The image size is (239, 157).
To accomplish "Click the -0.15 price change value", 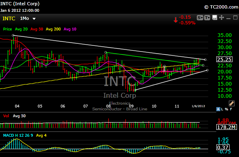I will pyautogui.click(x=185, y=17).
